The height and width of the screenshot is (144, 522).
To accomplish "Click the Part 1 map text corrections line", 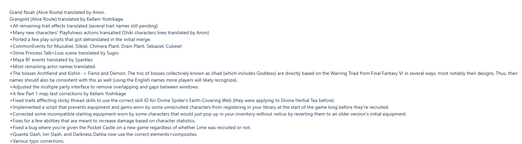I will coord(68,94).
